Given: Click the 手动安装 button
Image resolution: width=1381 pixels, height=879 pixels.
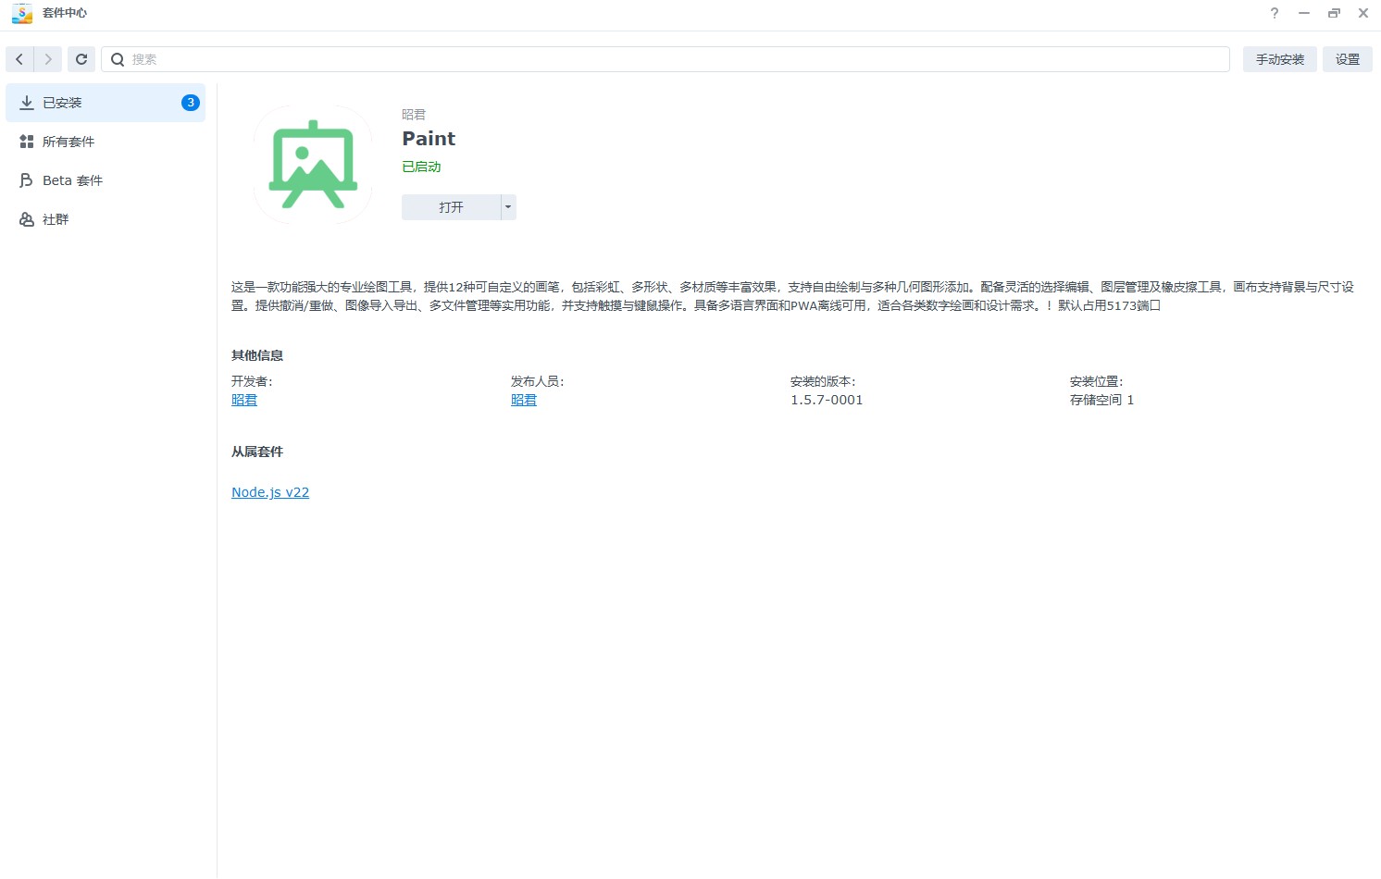Looking at the screenshot, I should (x=1279, y=59).
